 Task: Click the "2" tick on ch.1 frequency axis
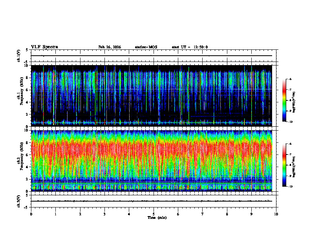[27, 115]
